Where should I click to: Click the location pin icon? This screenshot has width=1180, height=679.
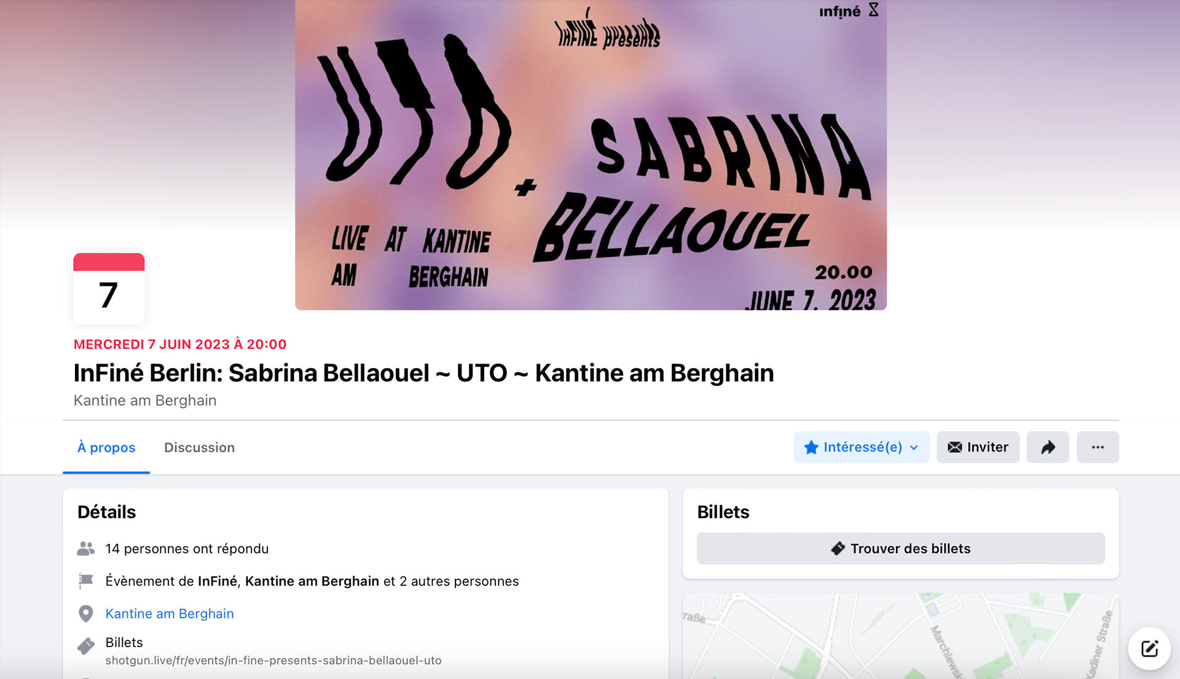tap(86, 614)
